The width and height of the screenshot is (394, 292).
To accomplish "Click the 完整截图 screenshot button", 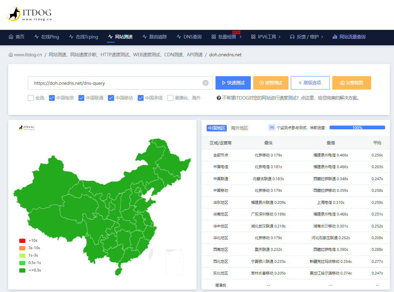I will pyautogui.click(x=351, y=83).
